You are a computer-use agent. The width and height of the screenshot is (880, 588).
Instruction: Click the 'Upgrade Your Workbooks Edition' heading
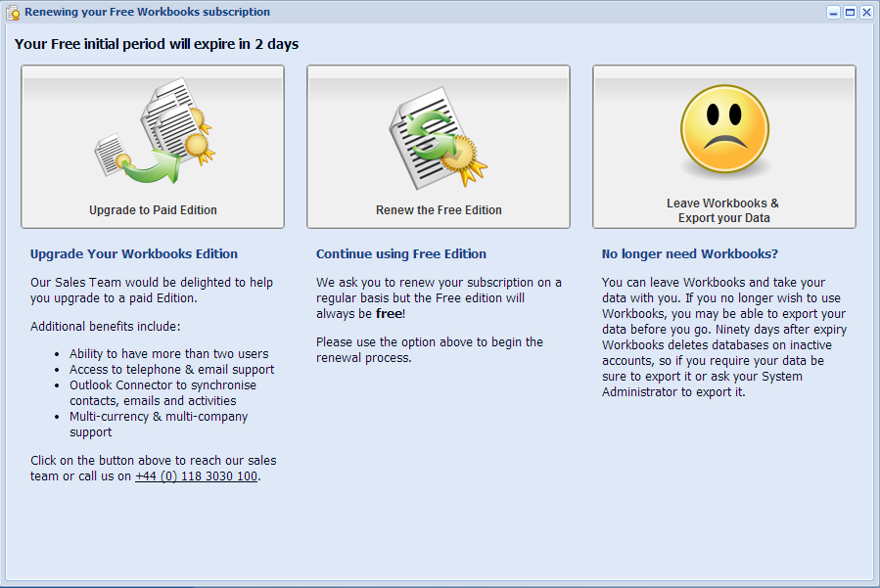click(x=134, y=254)
